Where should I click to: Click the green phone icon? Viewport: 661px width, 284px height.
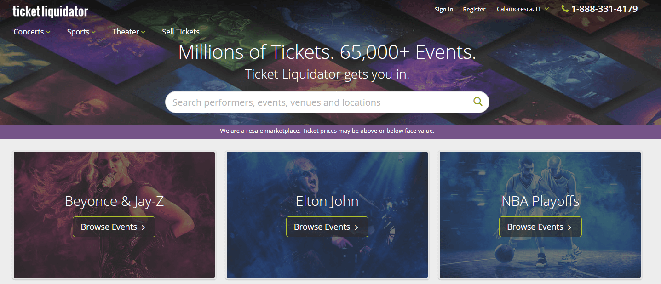(564, 8)
